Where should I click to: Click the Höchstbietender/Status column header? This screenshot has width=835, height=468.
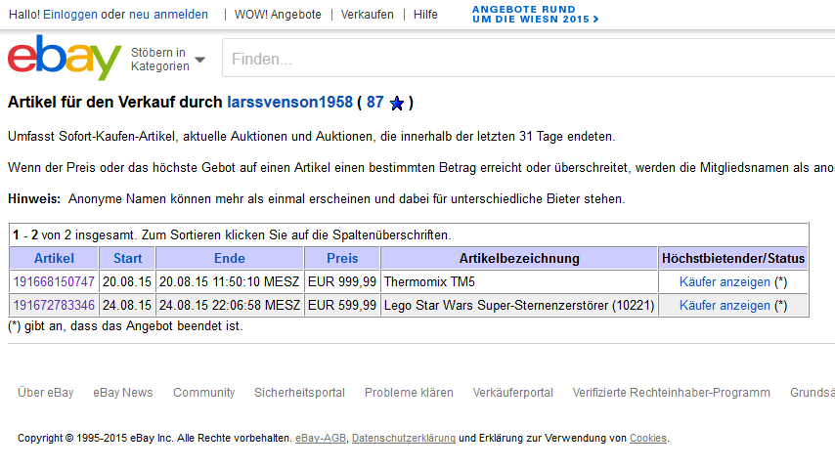coord(732,258)
